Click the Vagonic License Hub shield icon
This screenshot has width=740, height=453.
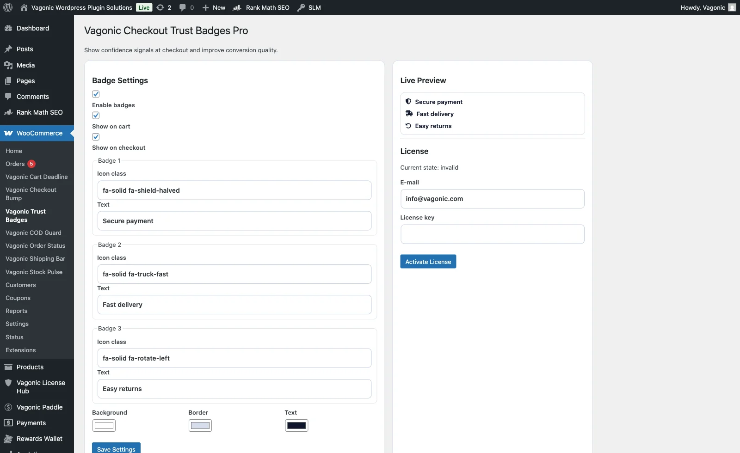(x=8, y=383)
